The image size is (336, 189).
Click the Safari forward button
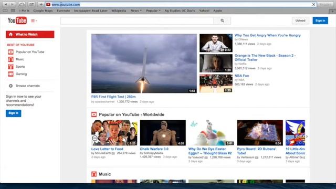pos(12,4)
